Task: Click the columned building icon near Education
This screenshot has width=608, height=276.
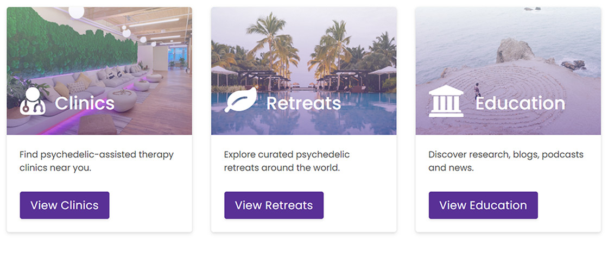Action: [446, 101]
